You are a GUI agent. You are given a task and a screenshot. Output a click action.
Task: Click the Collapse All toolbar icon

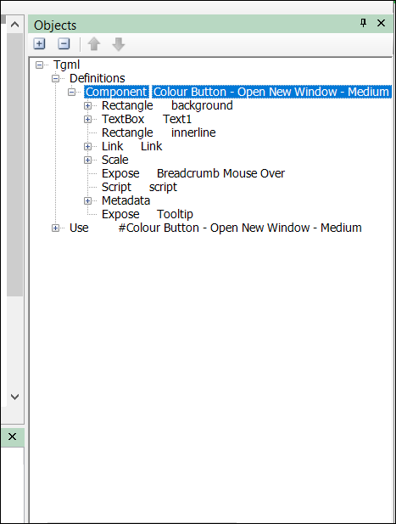tap(64, 44)
